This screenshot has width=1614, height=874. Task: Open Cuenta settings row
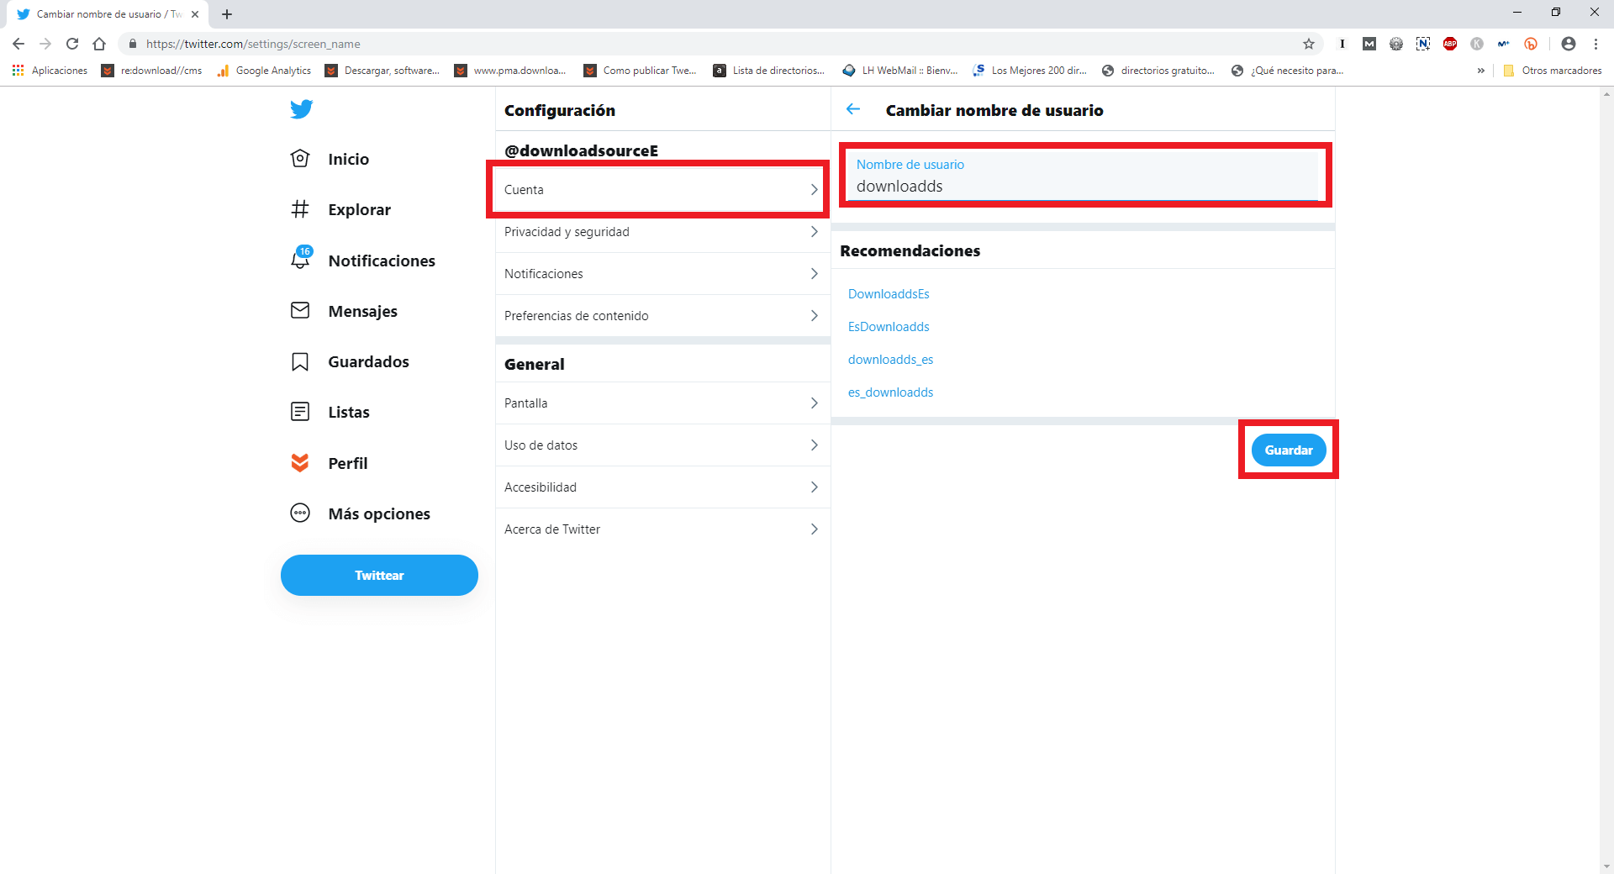(662, 190)
